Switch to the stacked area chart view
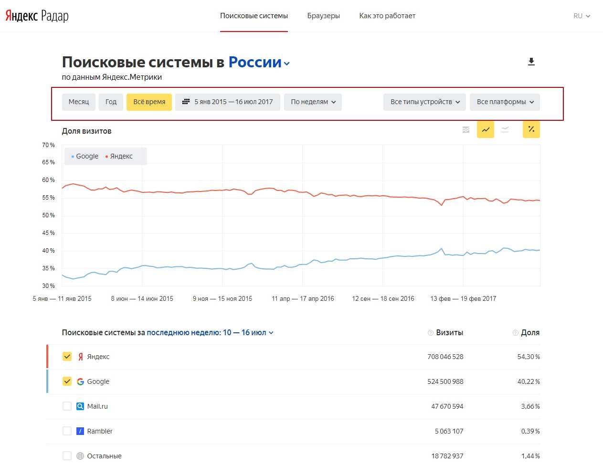Screen dimensions: 603x466 click(466, 129)
